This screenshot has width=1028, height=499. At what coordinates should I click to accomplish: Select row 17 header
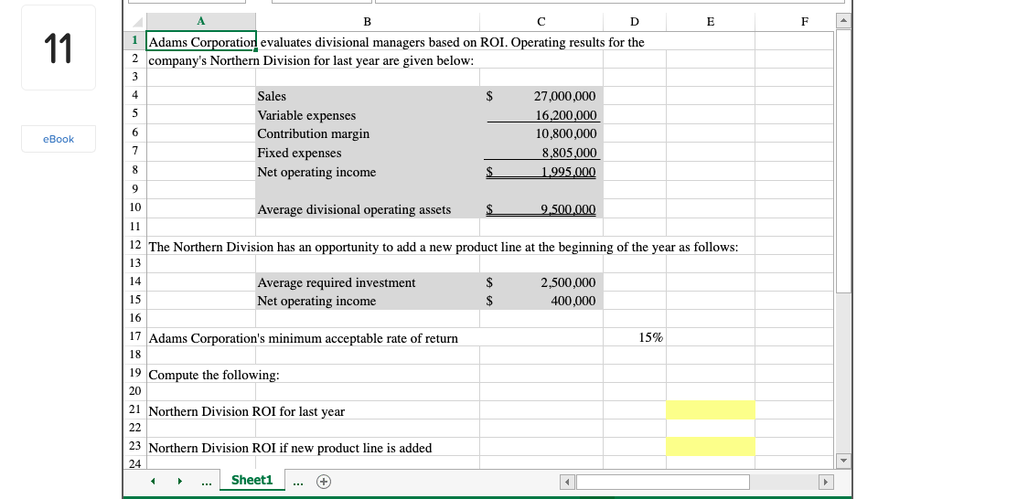(134, 336)
